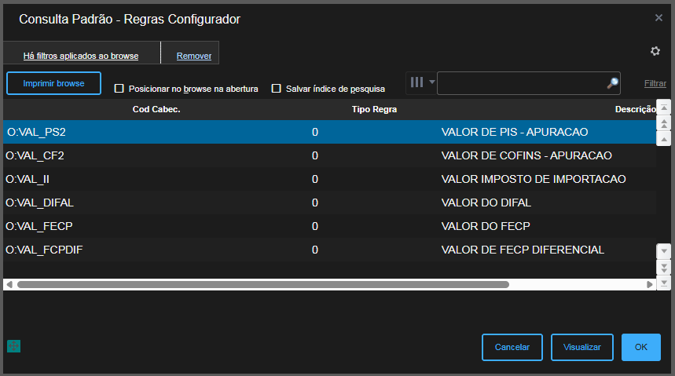Screen dimensions: 675x376
Task: Toggle Salvar índice de pesquisa checkbox
Action: [x=277, y=89]
